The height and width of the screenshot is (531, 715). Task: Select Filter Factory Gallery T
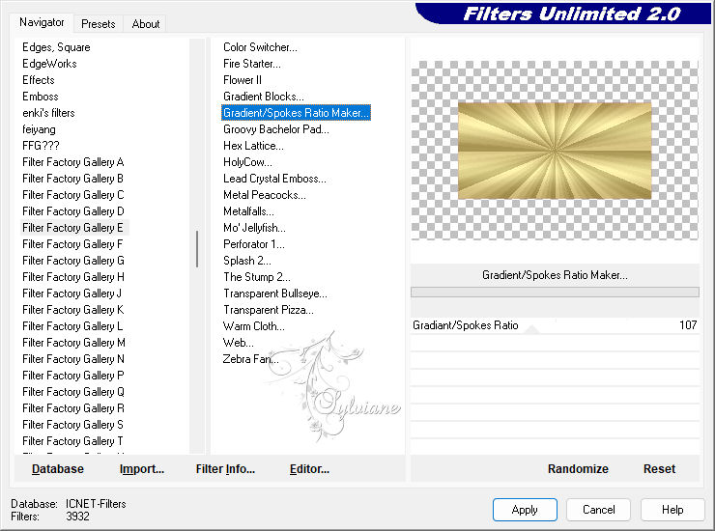coord(72,441)
